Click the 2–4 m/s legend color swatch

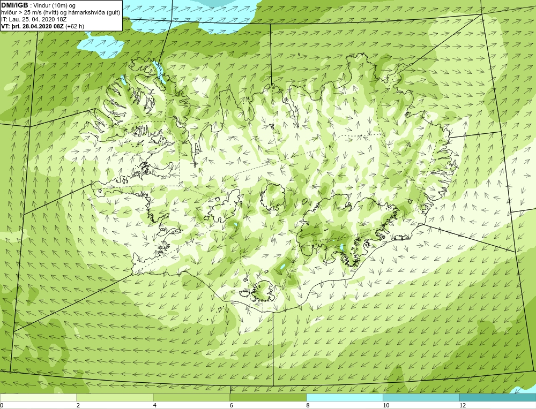coord(115,397)
